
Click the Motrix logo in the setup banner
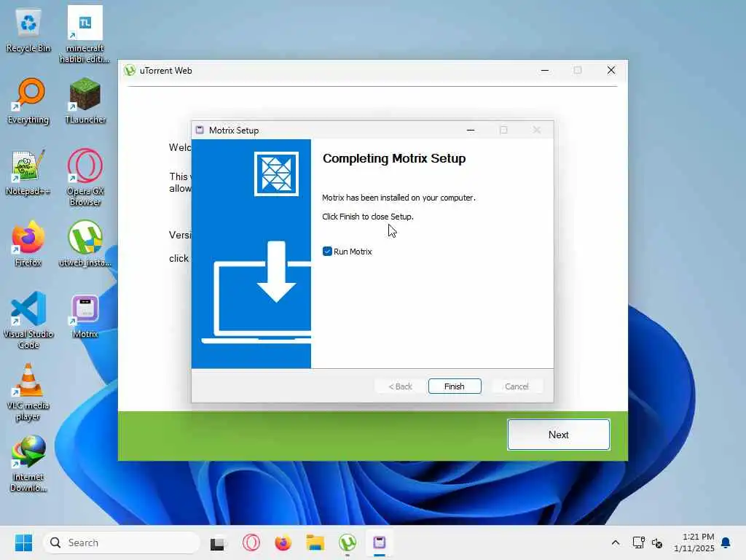point(276,174)
